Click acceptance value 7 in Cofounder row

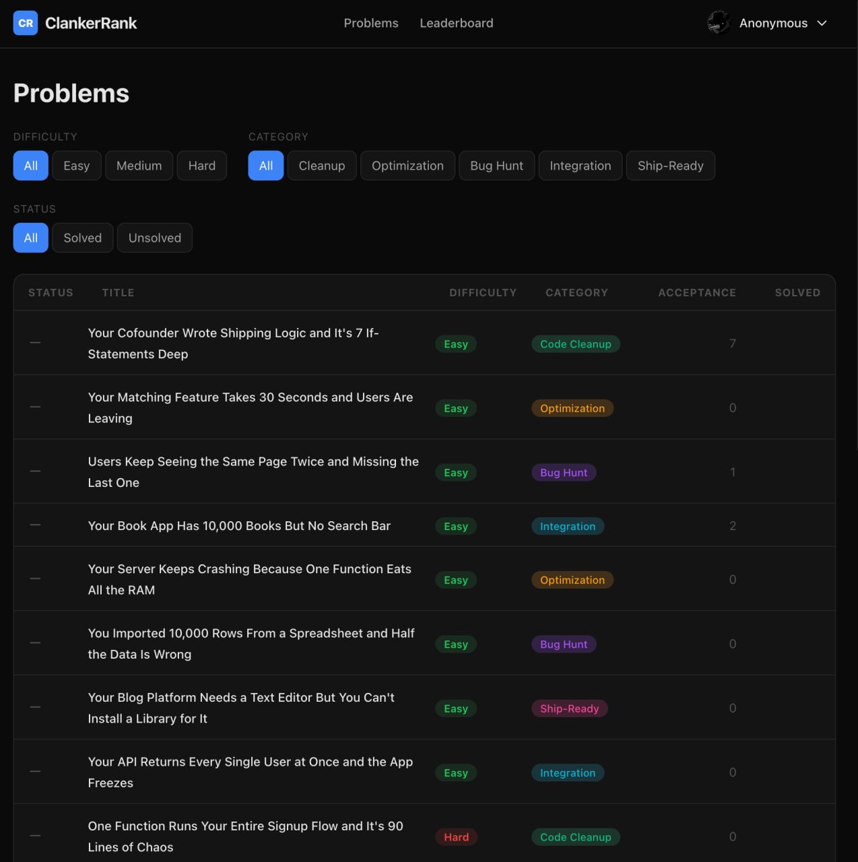click(x=733, y=343)
